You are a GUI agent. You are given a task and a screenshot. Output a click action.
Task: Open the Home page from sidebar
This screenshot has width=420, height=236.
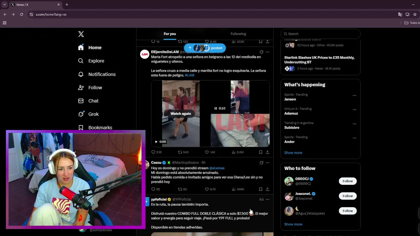[90, 48]
